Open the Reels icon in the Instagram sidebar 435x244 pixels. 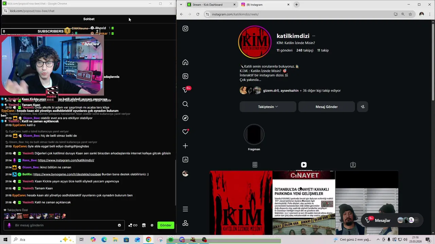185,76
